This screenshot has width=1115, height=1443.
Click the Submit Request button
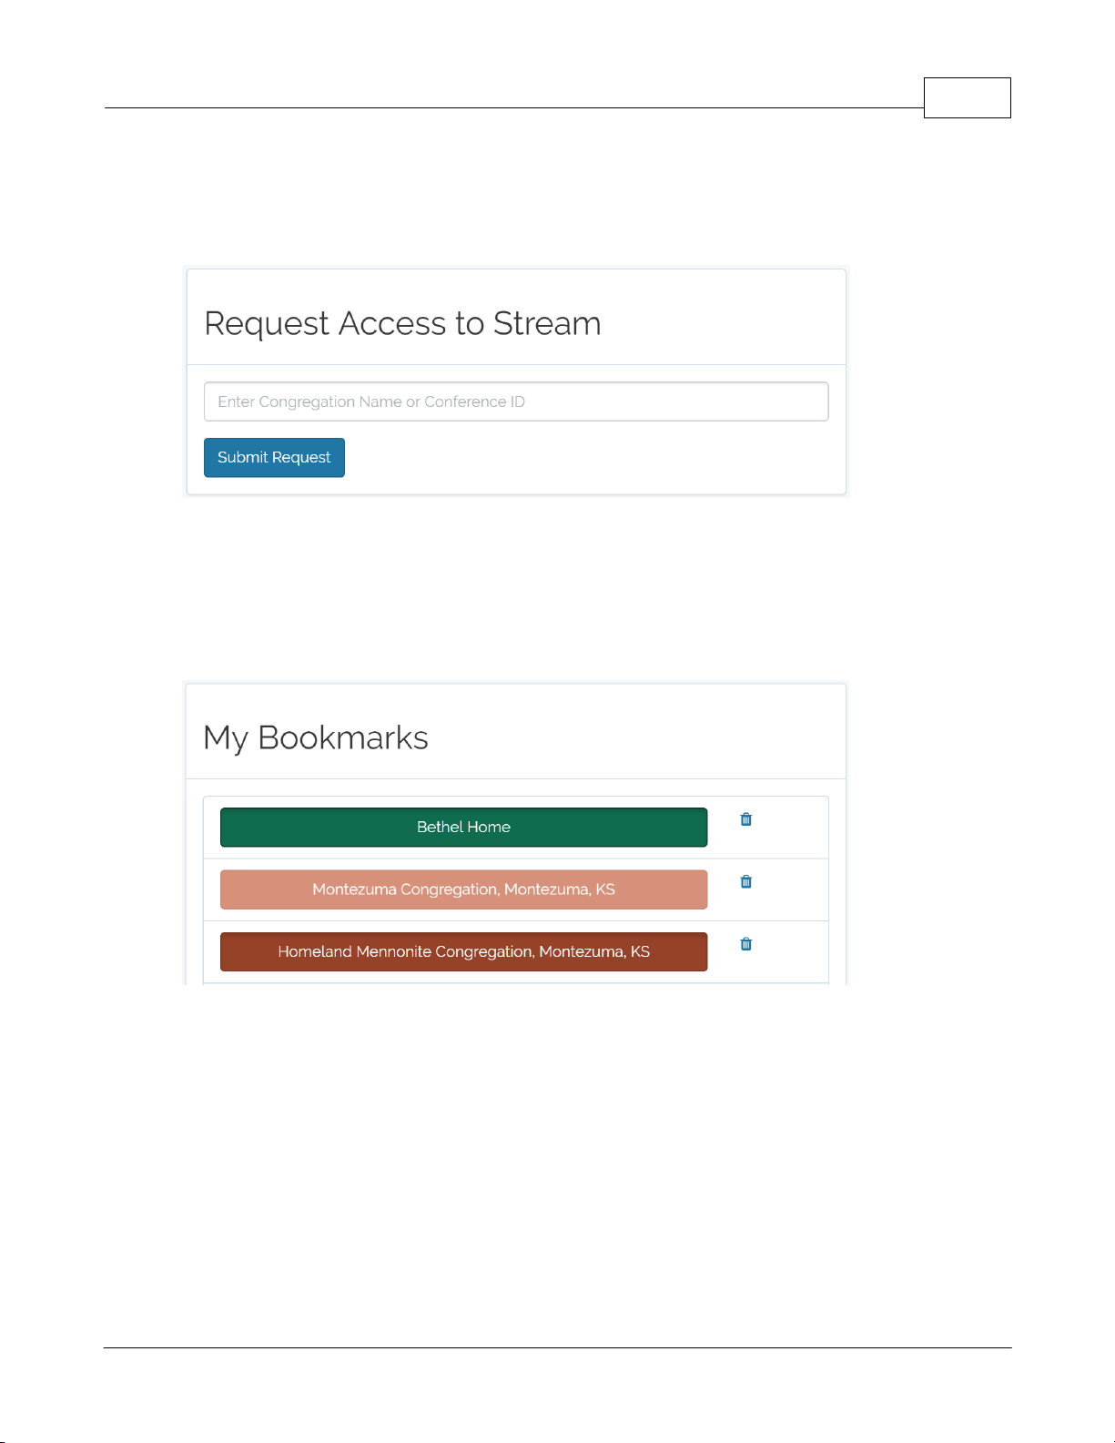pyautogui.click(x=274, y=457)
